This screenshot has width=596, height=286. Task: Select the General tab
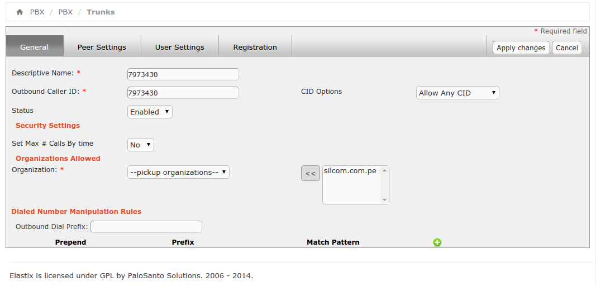35,47
